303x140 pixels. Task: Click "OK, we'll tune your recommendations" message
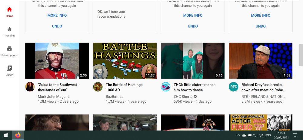(x=111, y=14)
